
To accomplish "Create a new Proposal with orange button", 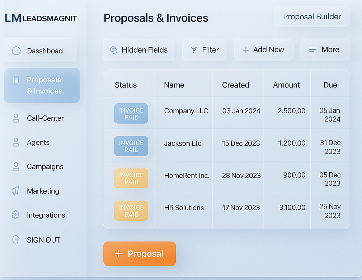I will 140,254.
